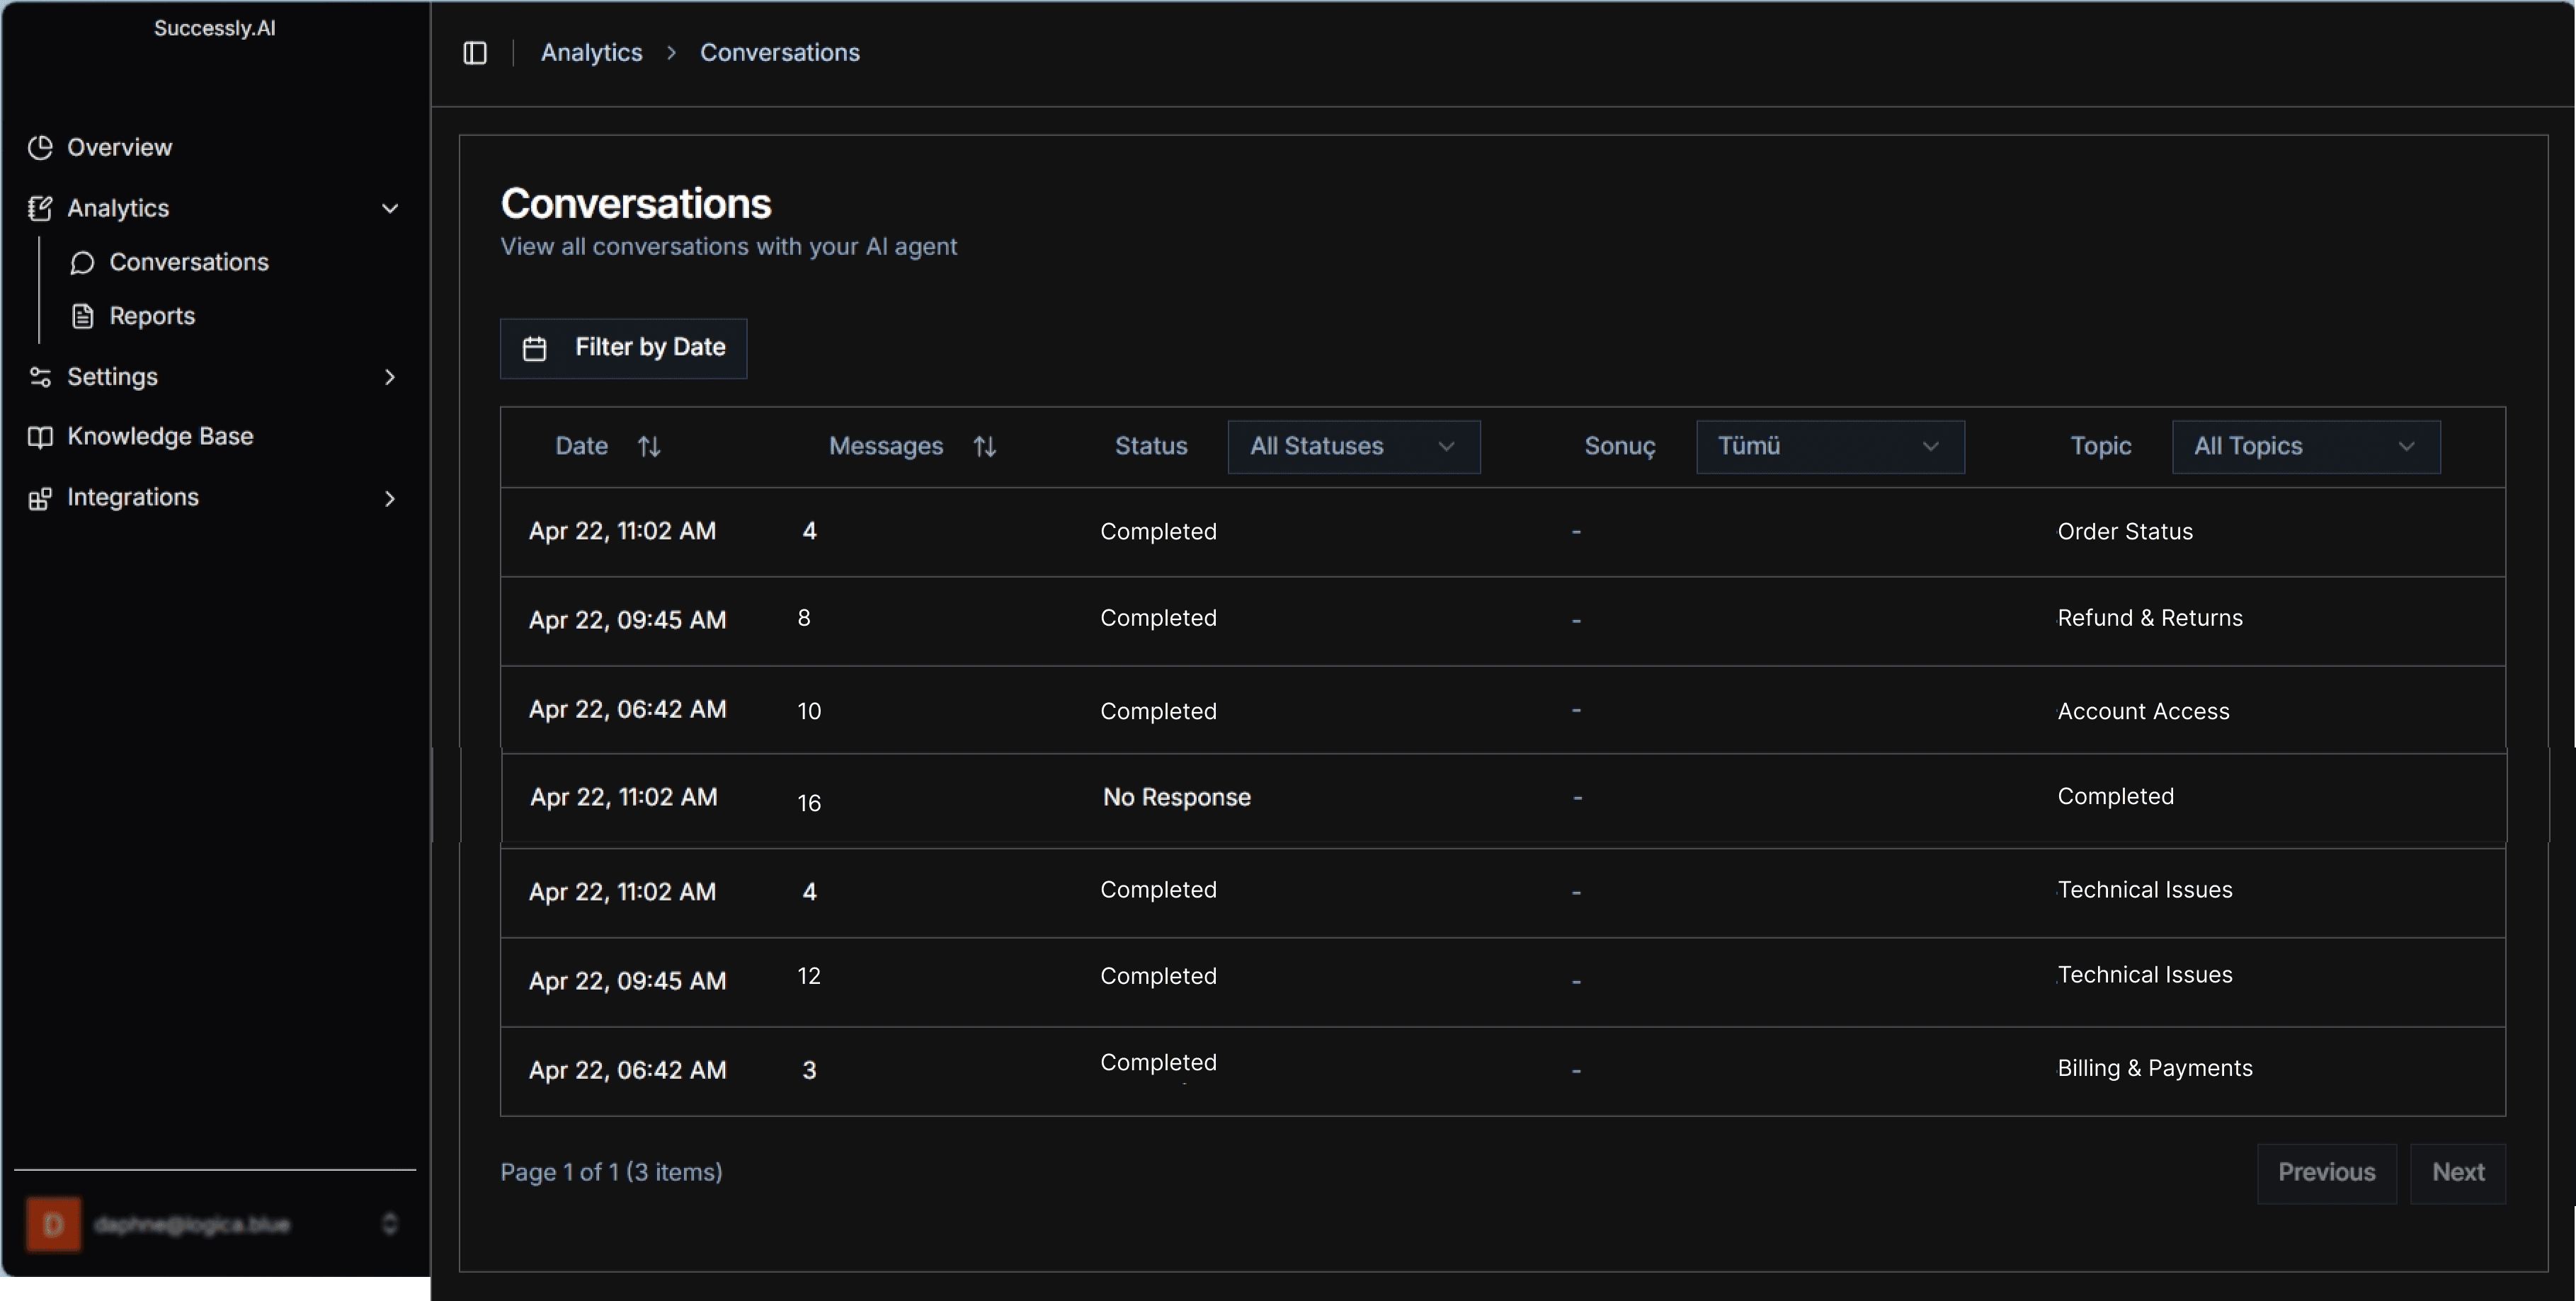Click the message count 3 cell
The image size is (2576, 1301).
[x=809, y=1070]
